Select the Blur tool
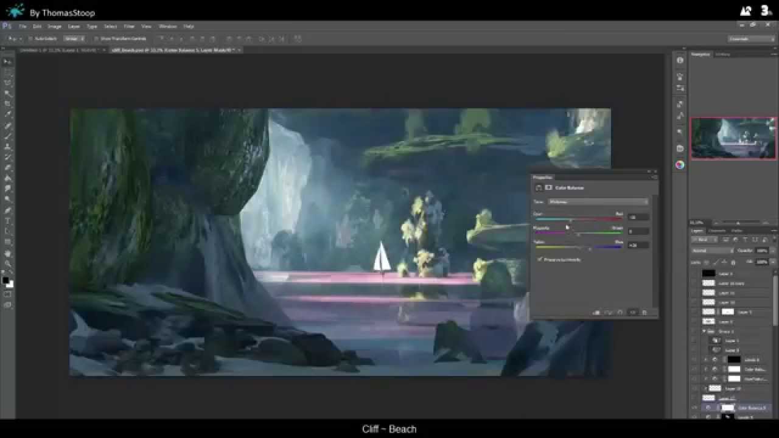The width and height of the screenshot is (779, 438). point(7,189)
